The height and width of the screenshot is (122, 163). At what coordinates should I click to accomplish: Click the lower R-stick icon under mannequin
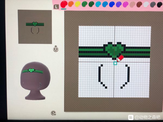click(54, 113)
